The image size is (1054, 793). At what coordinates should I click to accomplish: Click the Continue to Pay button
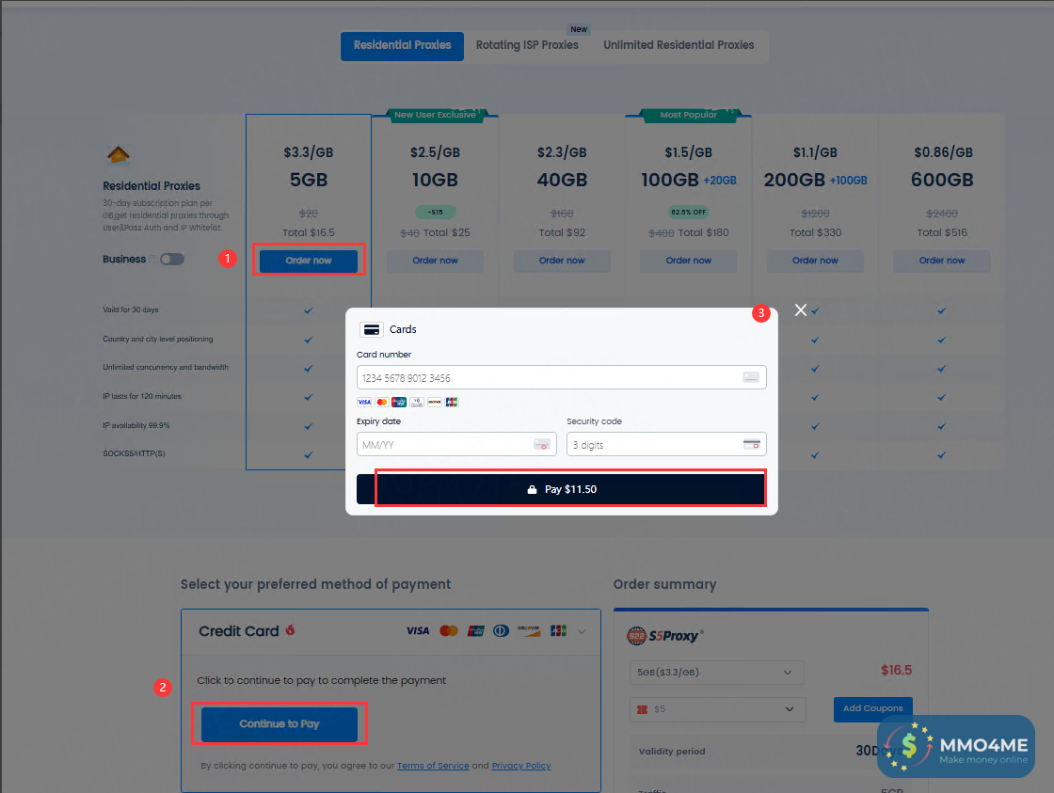tap(279, 723)
